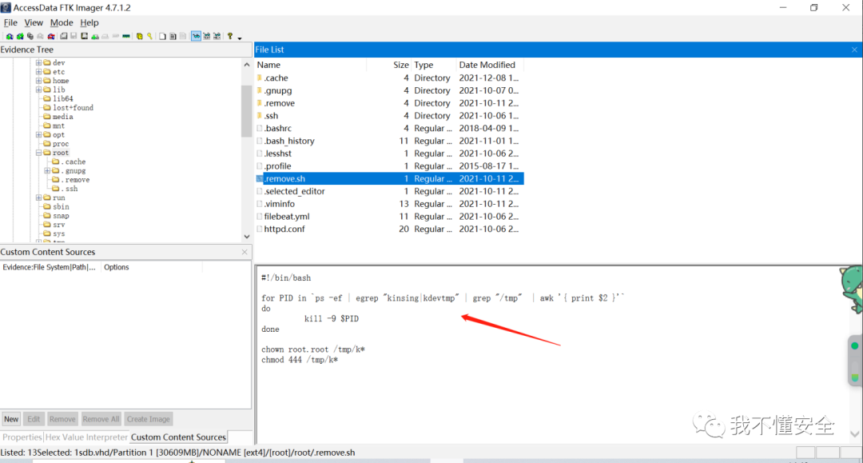Screen dimensions: 863x463
Task: Click the Detect EFS Encryption key icon
Action: pos(149,36)
